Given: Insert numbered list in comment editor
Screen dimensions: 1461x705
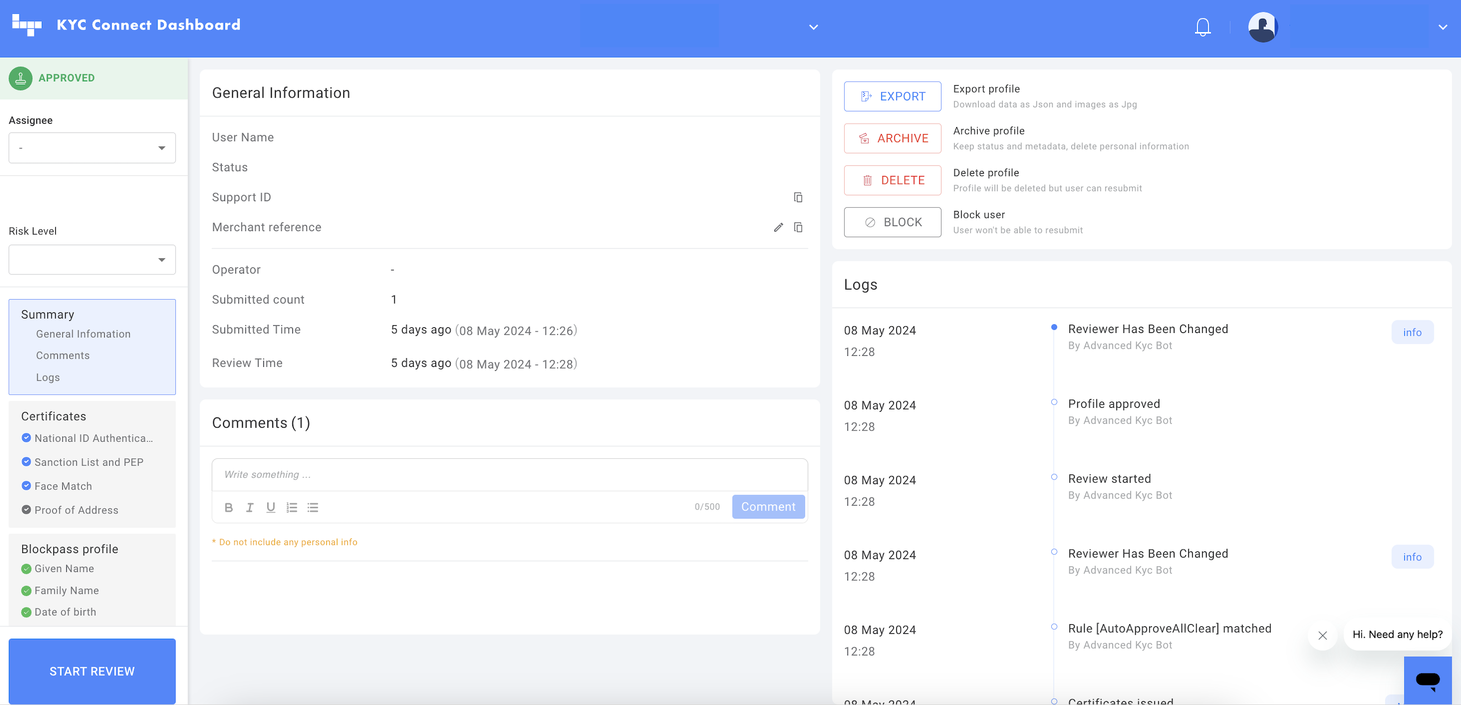Looking at the screenshot, I should [292, 507].
